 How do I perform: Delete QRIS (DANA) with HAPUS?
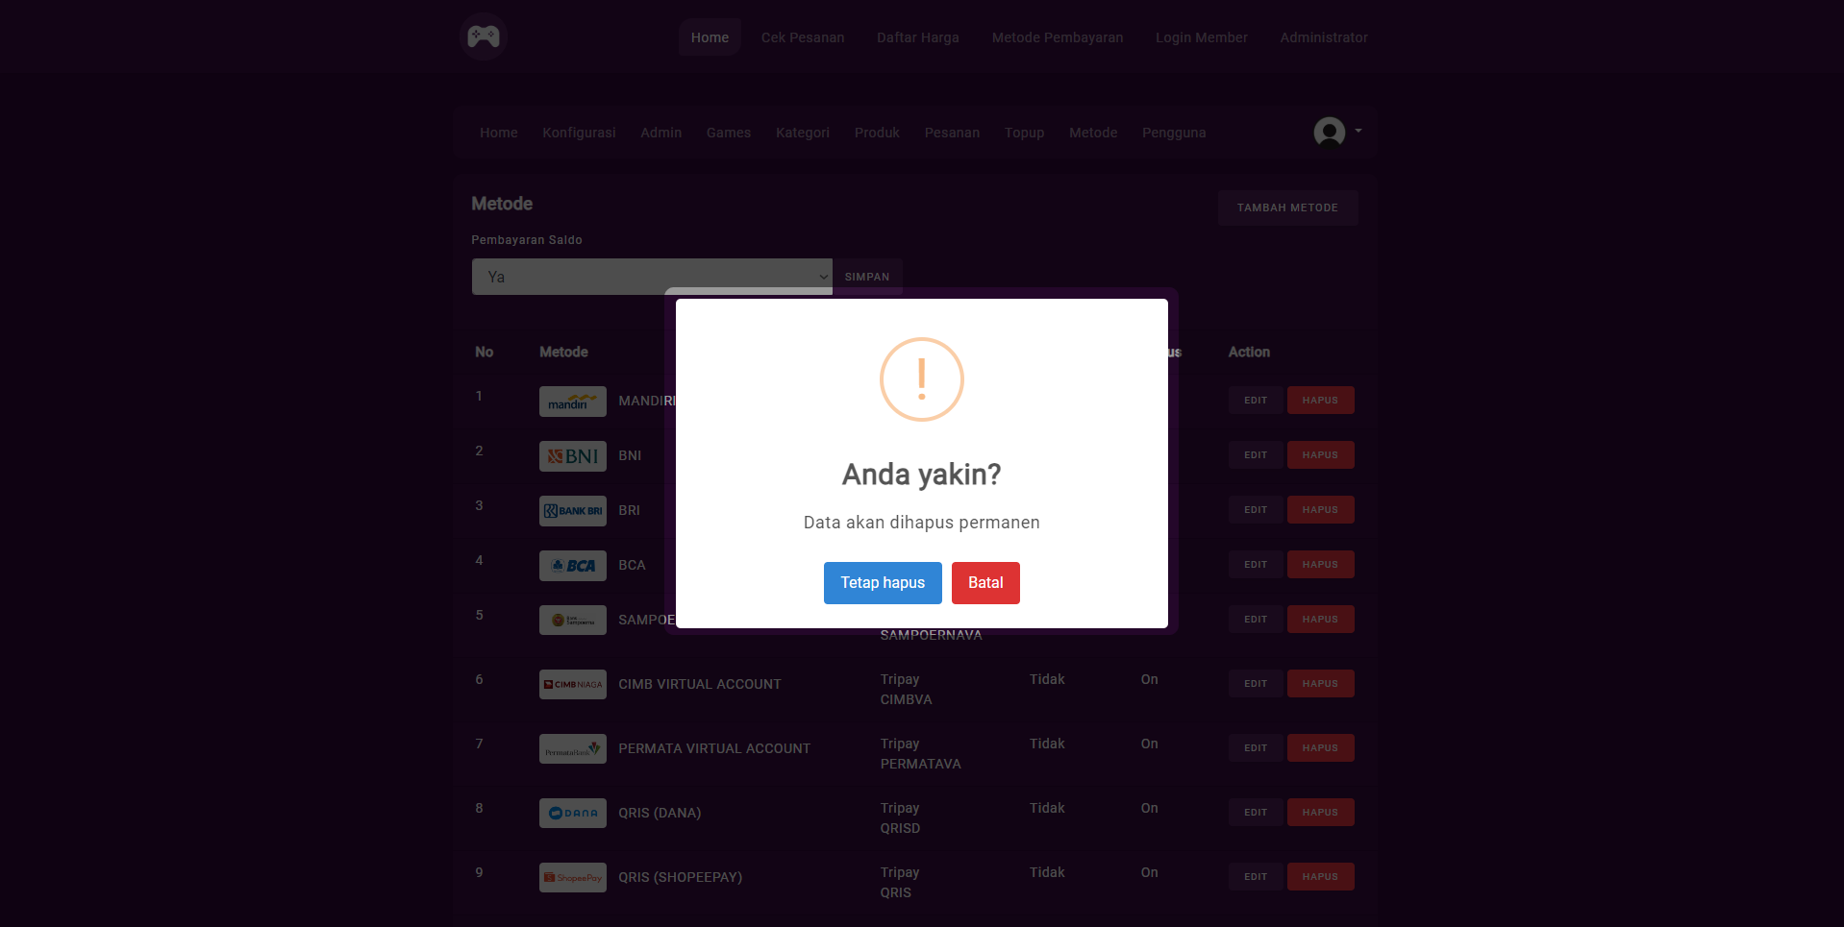coord(1320,813)
